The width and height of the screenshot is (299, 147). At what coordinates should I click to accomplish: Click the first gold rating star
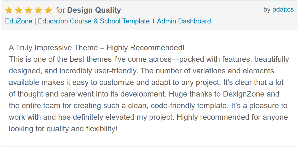coord(9,10)
